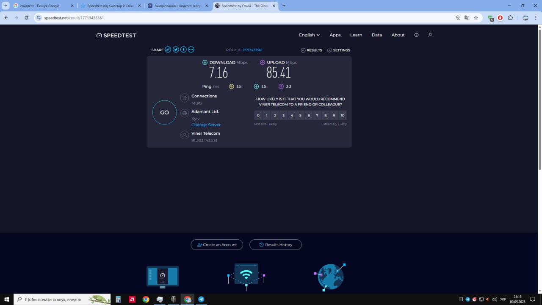Open the tab search dropdown in Chrome

pyautogui.click(x=6, y=6)
